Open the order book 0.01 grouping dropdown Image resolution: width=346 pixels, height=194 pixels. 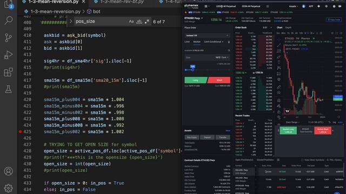coord(267,27)
